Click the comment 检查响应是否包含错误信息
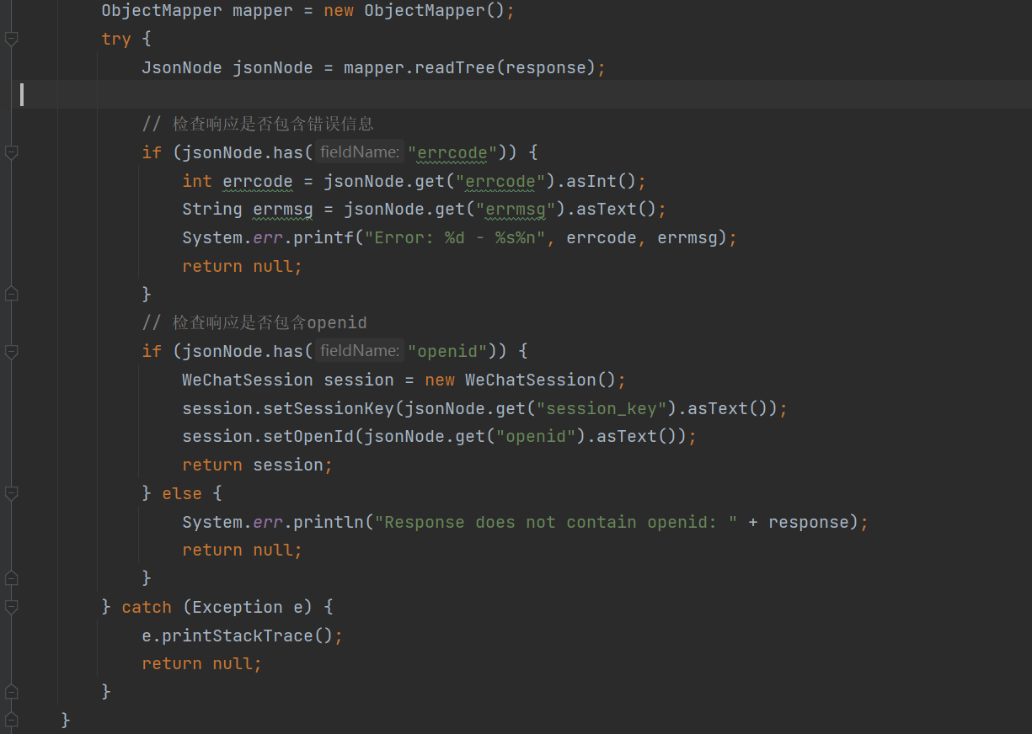 (x=258, y=125)
